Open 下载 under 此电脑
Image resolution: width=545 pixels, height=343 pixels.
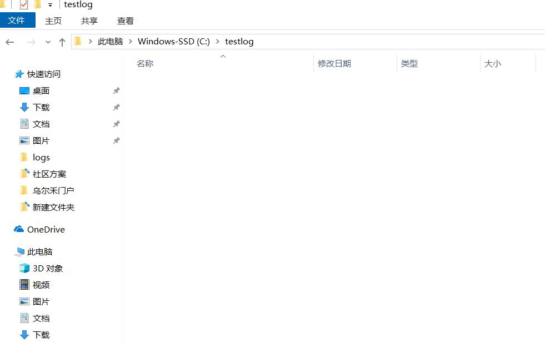tap(41, 335)
